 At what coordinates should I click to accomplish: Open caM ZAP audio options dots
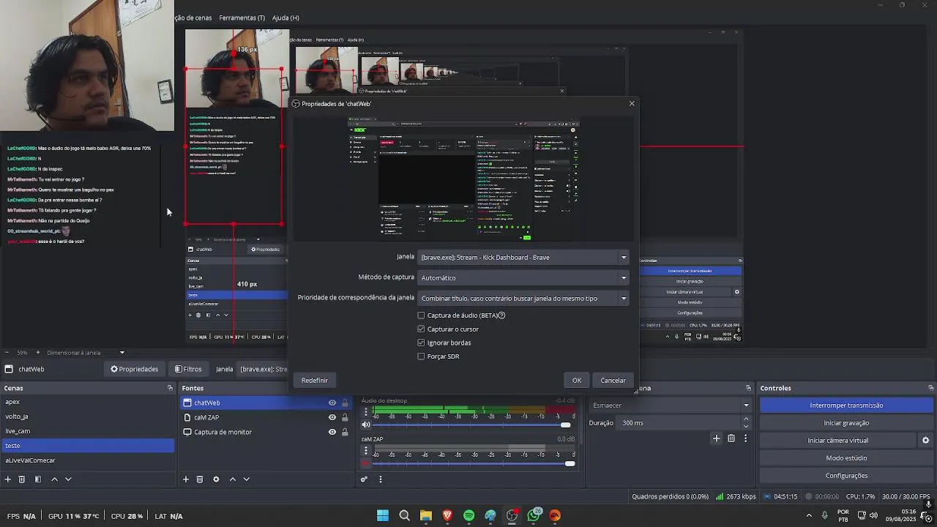click(x=366, y=451)
